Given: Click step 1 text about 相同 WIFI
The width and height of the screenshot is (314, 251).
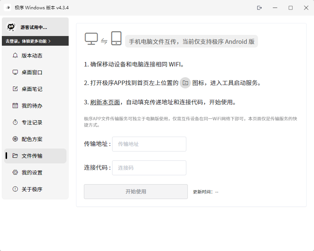Looking at the screenshot, I should point(134,64).
